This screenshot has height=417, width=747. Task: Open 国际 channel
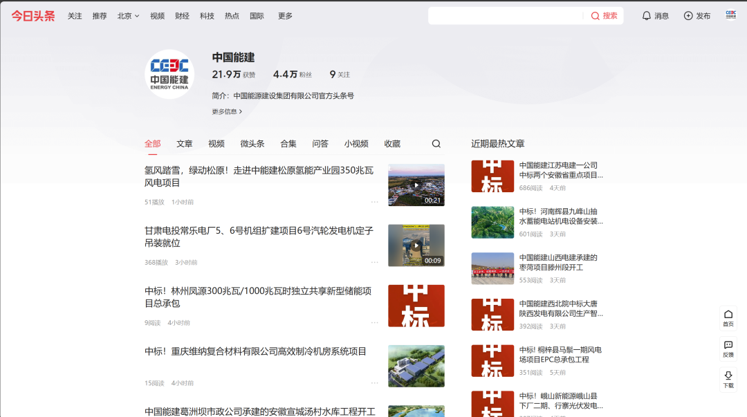pyautogui.click(x=257, y=16)
